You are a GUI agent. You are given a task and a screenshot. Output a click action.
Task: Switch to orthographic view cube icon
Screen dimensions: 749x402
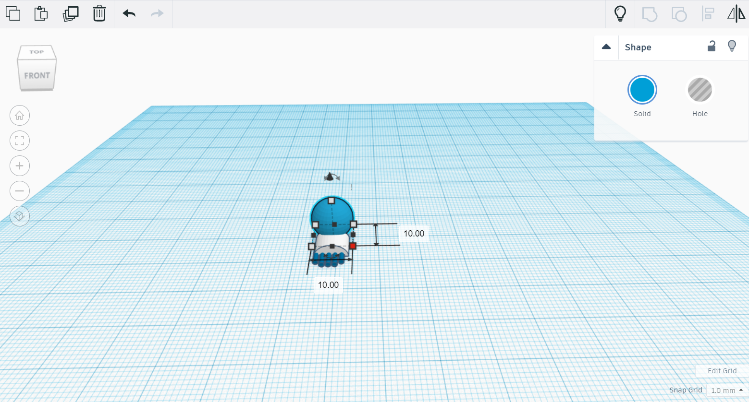(x=20, y=216)
